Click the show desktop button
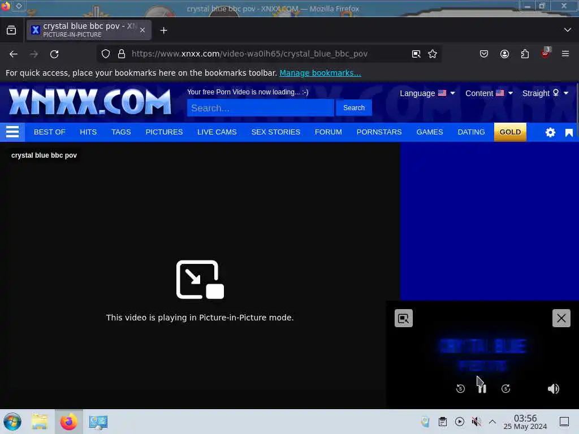 click(564, 422)
